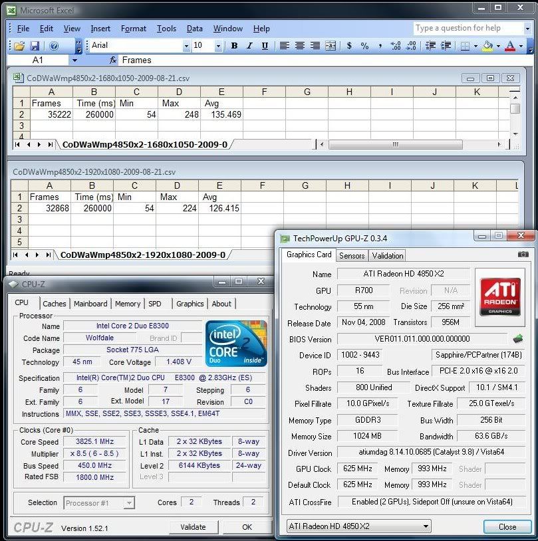This screenshot has width=538, height=541.
Task: Apply the red Font Color
Action: click(510, 46)
